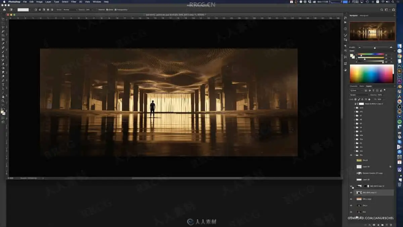Open options bar Opacity dropdown
Screen dimensions: 403x227
click(92, 9)
